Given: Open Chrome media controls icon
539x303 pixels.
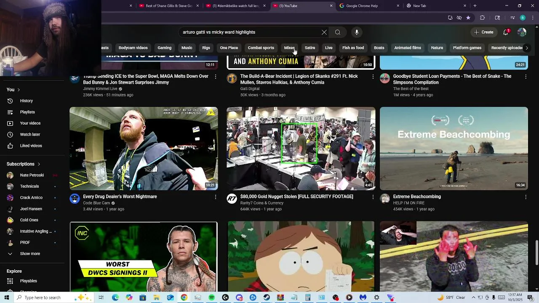Looking at the screenshot, I should click(512, 18).
